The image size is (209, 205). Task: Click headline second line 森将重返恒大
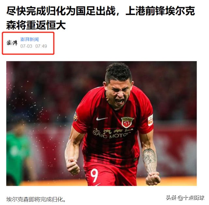[36, 25]
